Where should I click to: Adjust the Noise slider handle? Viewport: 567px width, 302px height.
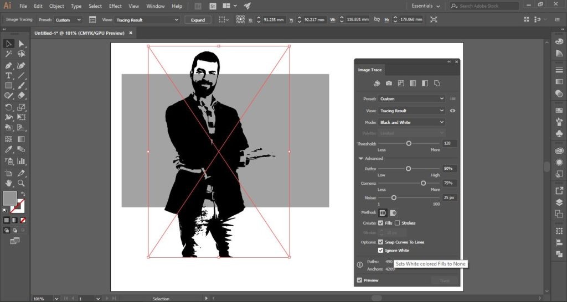pyautogui.click(x=394, y=197)
